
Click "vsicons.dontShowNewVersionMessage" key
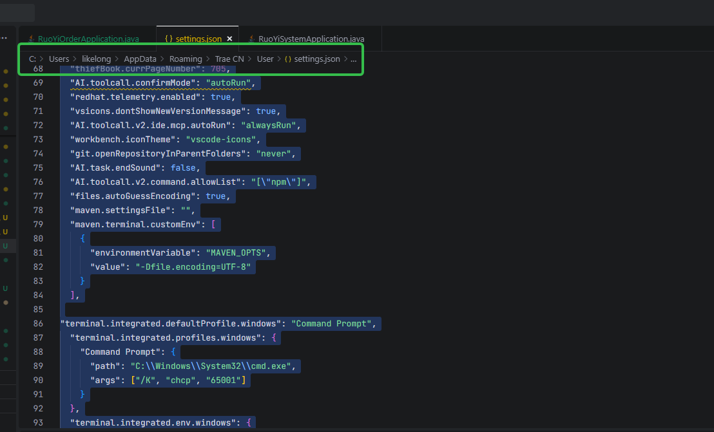coord(157,111)
